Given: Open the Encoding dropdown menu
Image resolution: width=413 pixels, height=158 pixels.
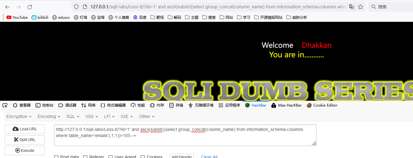Looking at the screenshot, I should tap(49, 116).
